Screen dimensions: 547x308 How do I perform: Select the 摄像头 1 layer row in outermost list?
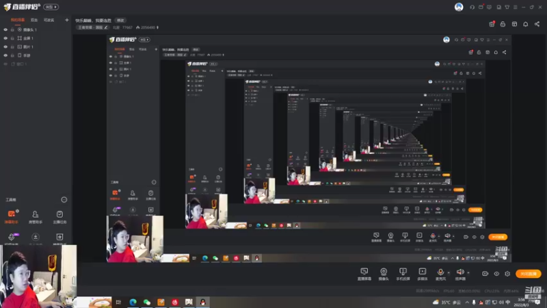pos(36,29)
